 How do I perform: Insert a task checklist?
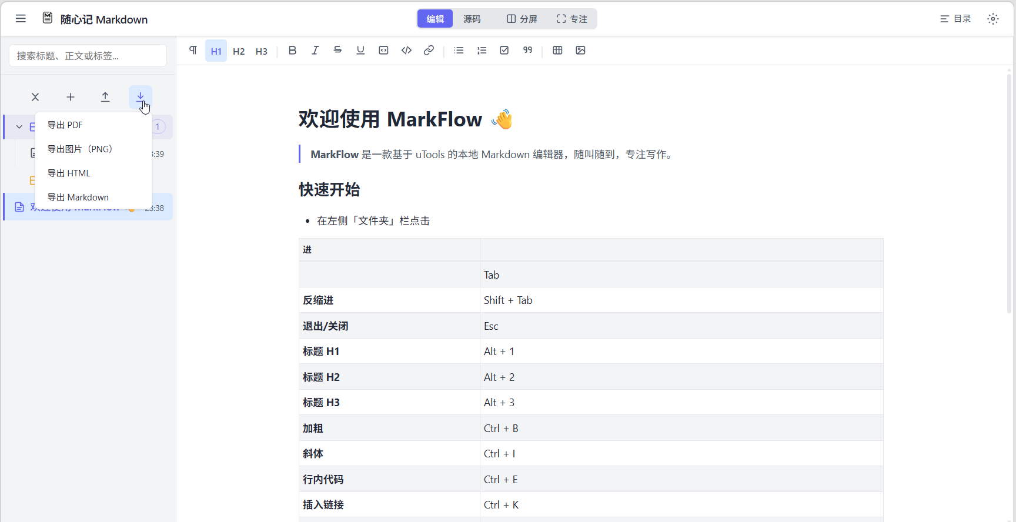tap(504, 51)
